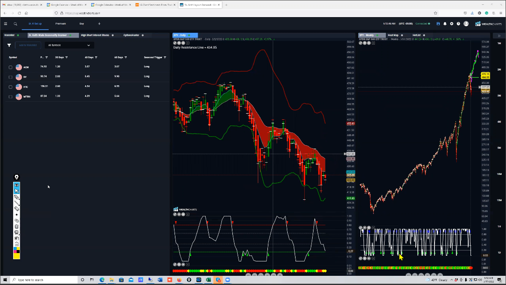Save the workspace with the floppy icon

point(438,24)
